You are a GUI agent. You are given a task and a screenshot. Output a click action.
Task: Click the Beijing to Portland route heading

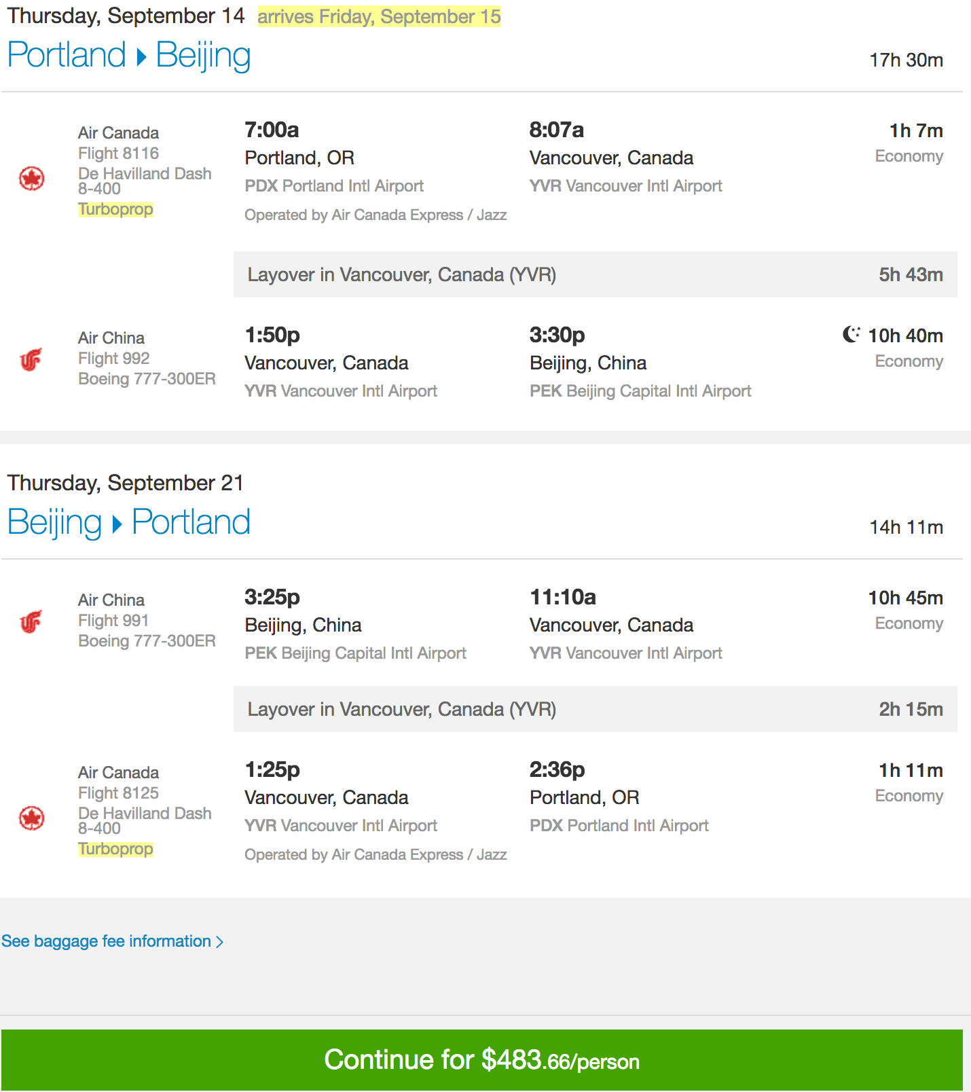pyautogui.click(x=129, y=523)
